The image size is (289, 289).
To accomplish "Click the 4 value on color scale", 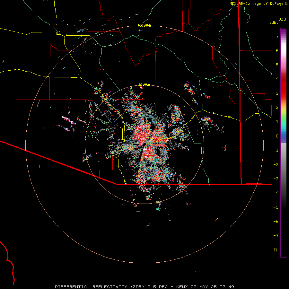I will (x=277, y=79).
